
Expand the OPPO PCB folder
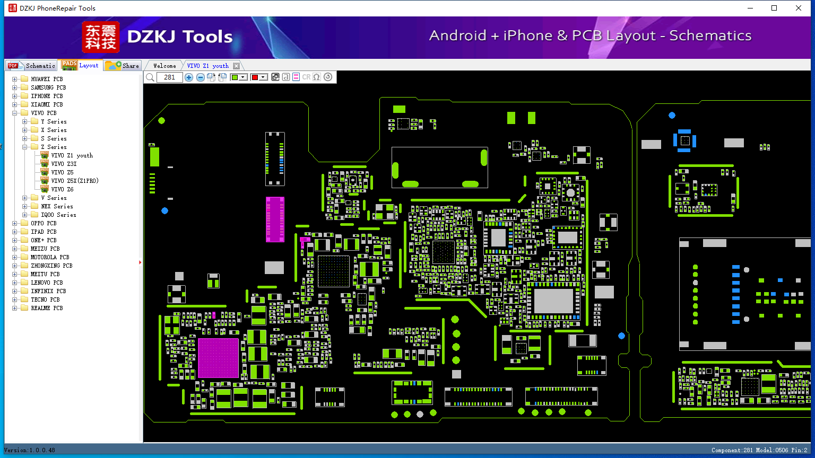[x=14, y=223]
